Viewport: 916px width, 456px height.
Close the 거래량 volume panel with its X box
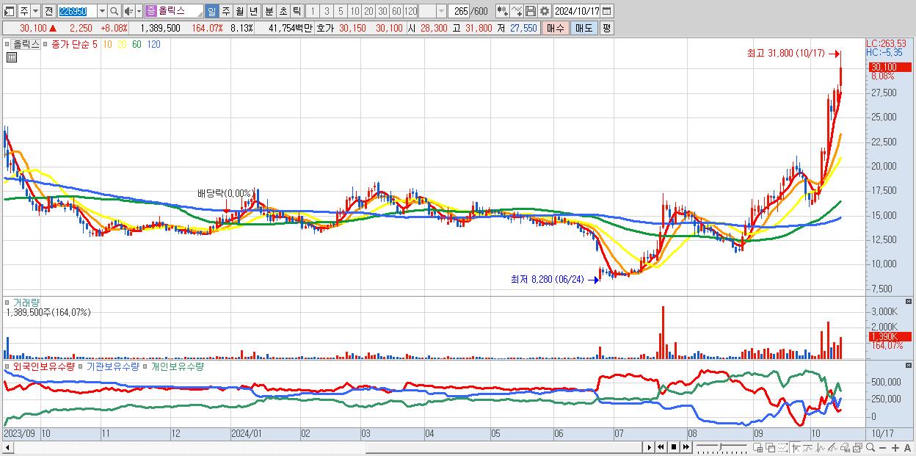pyautogui.click(x=909, y=302)
